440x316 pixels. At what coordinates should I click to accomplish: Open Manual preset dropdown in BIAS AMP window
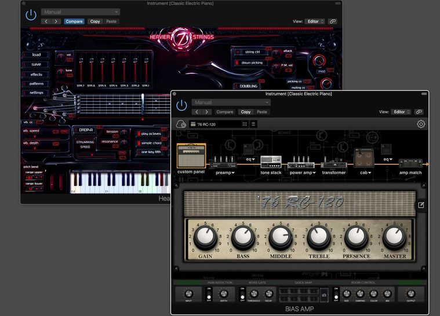(231, 103)
